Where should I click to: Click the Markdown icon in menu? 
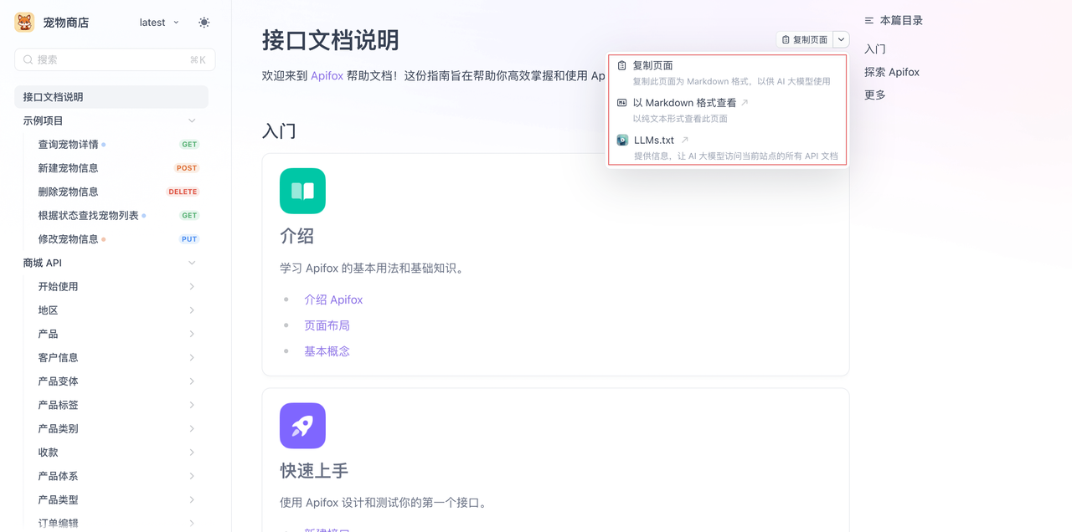[621, 103]
